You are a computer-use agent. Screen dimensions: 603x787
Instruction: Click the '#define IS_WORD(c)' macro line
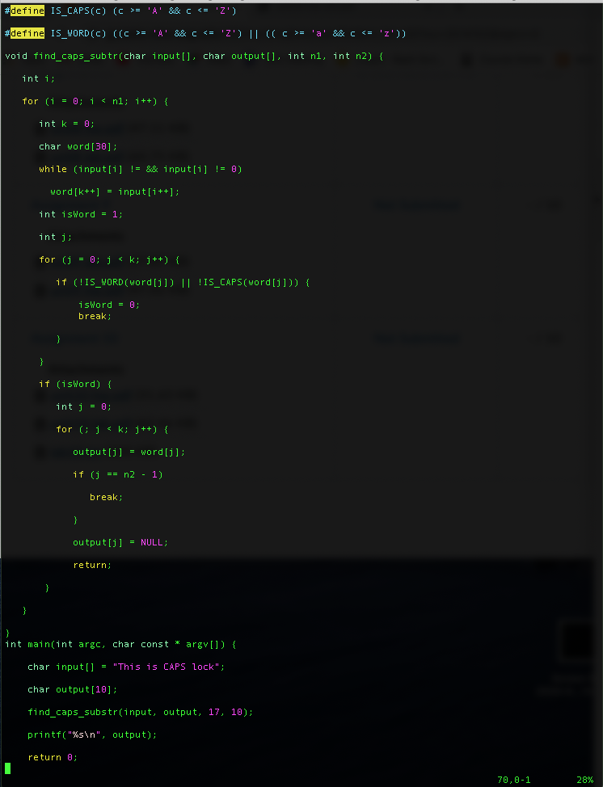coord(205,33)
